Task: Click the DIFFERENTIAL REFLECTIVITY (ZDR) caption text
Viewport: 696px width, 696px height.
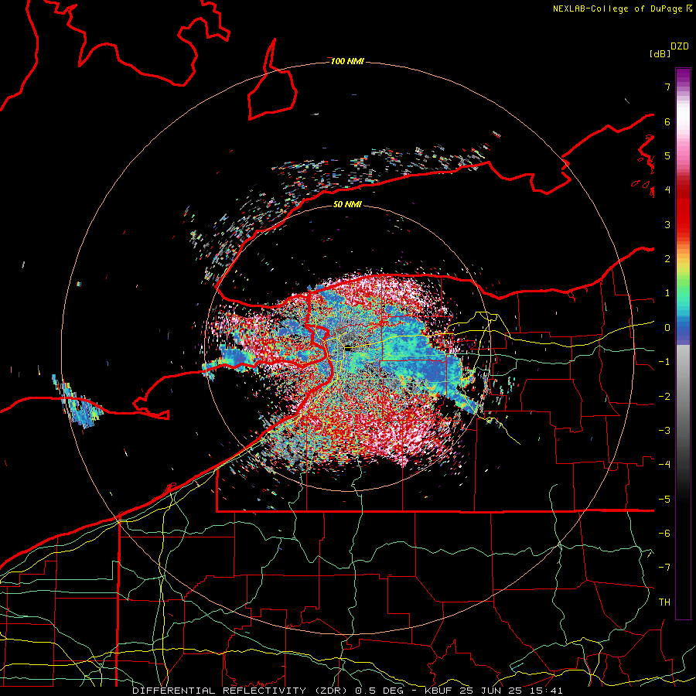Action: pyautogui.click(x=241, y=691)
